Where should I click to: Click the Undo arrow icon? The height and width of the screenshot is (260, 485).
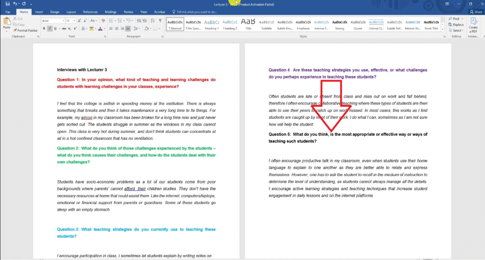click(16, 4)
